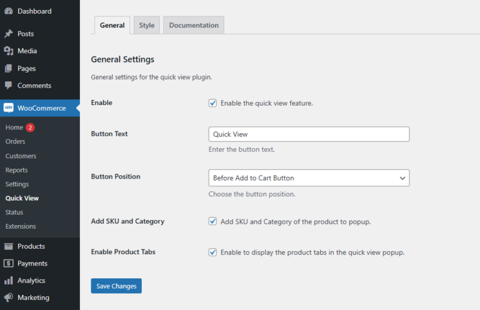480x310 pixels.
Task: Open Status submenu link
Action: 14,212
